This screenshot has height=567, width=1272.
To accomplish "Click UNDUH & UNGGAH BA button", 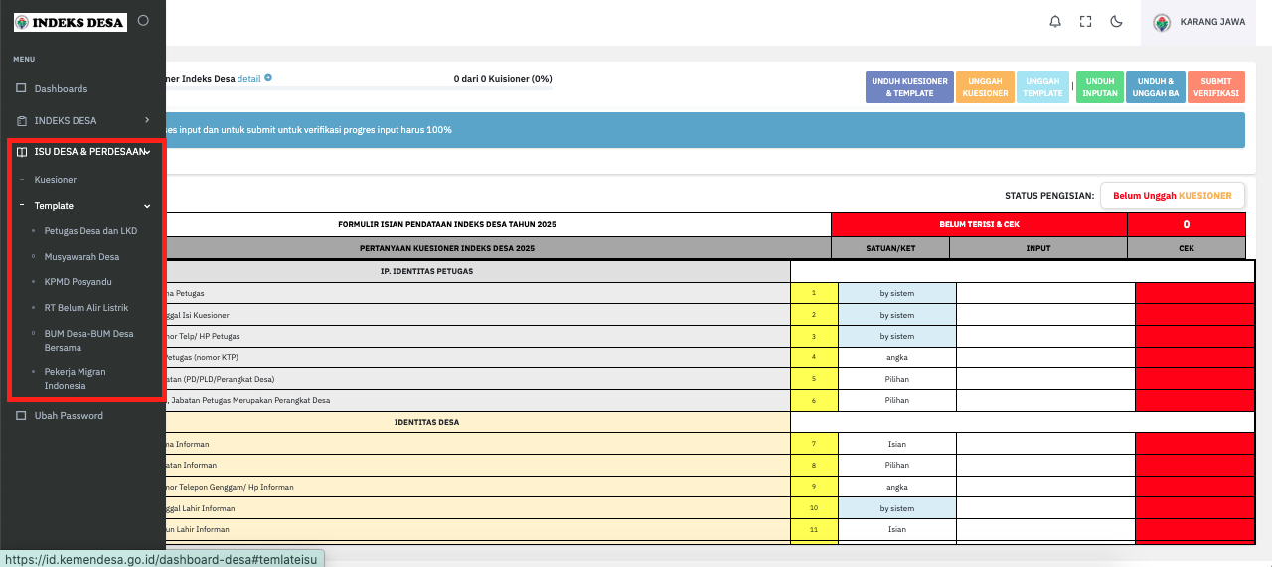I will (x=1156, y=87).
